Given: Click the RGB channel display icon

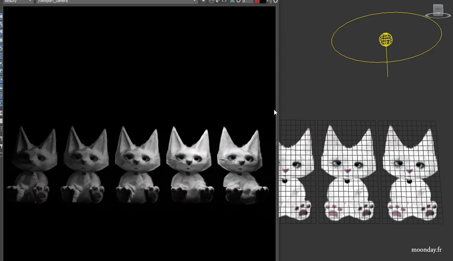Looking at the screenshot, I should [212, 2].
